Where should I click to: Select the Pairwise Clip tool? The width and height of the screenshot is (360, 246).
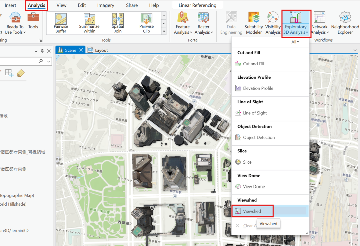[x=146, y=23]
